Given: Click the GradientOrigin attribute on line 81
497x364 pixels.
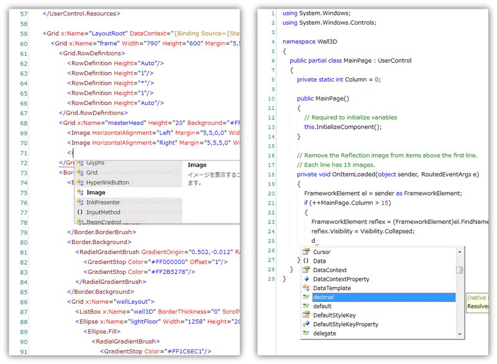Looking at the screenshot, I should pos(162,252).
